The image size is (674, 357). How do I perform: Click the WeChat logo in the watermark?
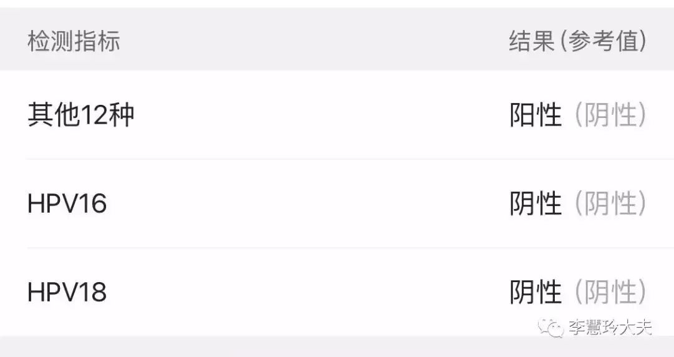pyautogui.click(x=552, y=327)
